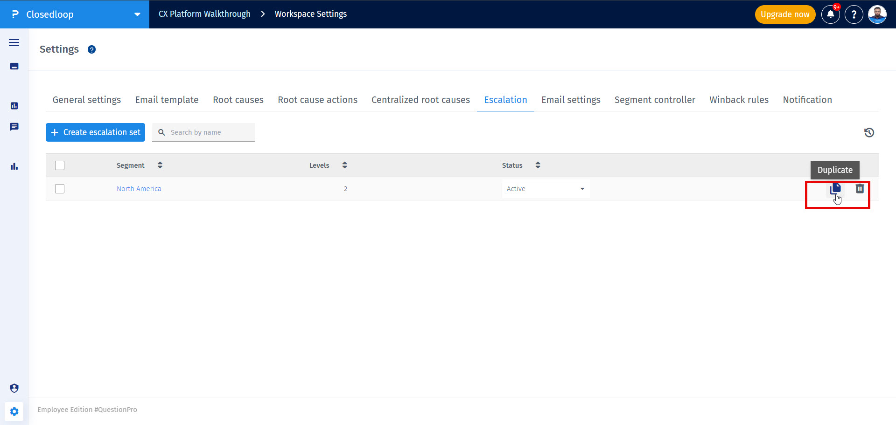
Task: Open the notifications bell with 9+ badge
Action: coord(830,14)
